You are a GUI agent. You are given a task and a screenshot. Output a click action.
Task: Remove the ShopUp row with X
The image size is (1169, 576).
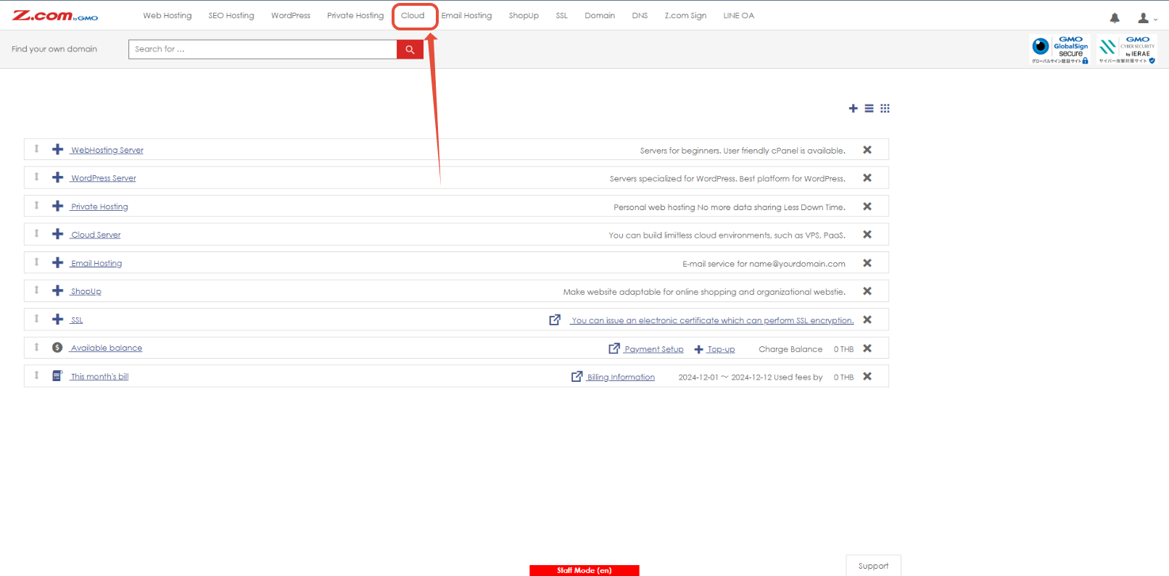867,291
